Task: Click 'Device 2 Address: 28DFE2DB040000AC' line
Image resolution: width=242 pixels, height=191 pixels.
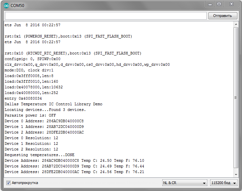Action: coord(44,133)
